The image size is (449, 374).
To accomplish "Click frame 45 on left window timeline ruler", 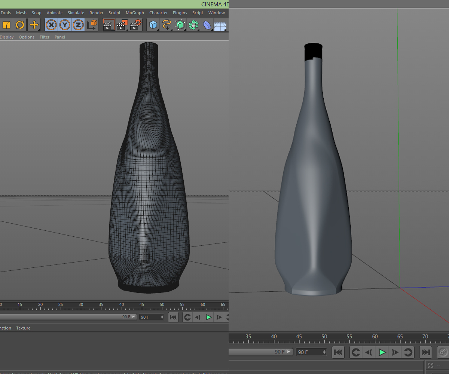I will coord(141,305).
